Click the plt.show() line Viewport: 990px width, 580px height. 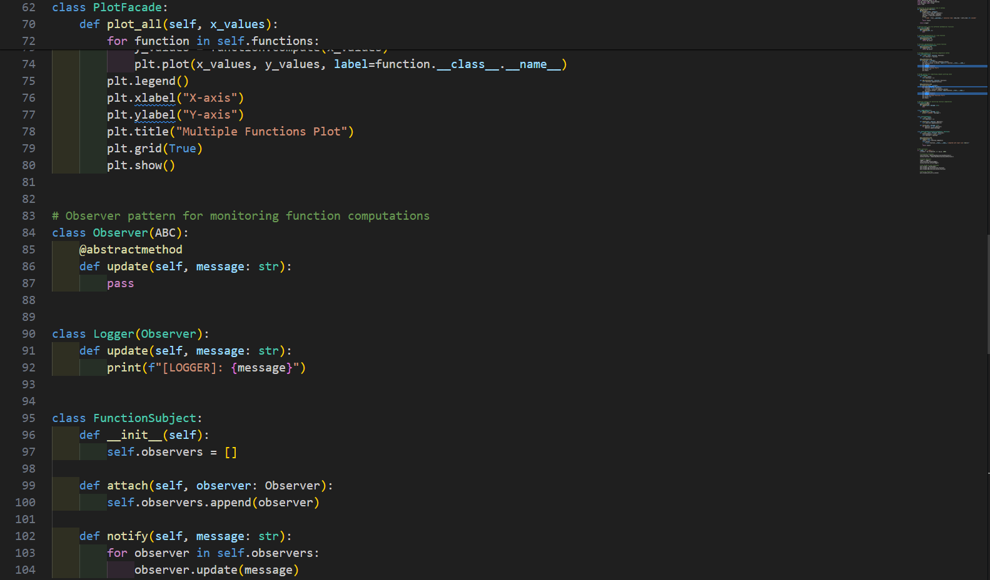(141, 165)
